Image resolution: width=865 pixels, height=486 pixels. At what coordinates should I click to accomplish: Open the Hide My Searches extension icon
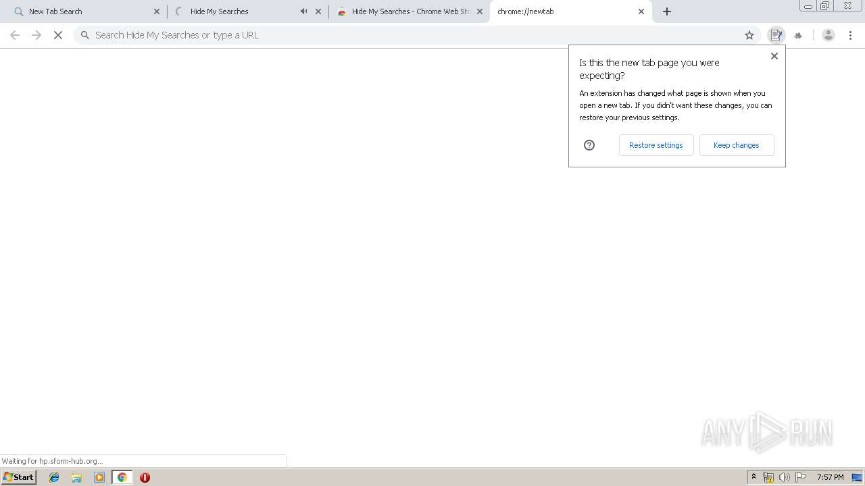click(x=776, y=35)
